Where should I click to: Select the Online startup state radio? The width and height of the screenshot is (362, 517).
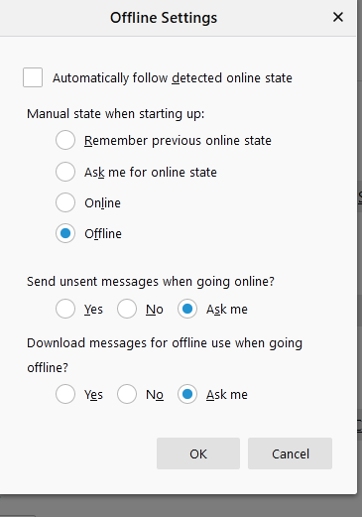tap(65, 202)
